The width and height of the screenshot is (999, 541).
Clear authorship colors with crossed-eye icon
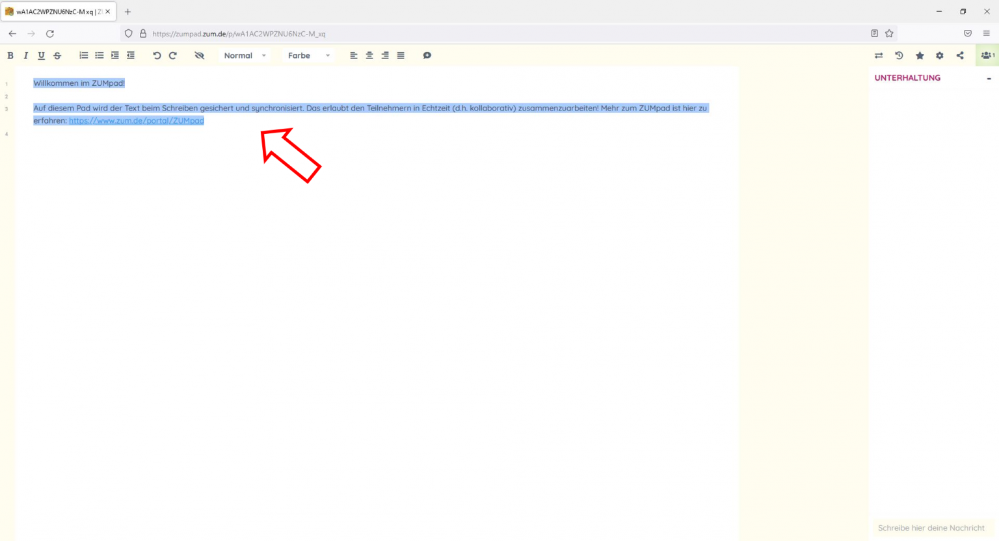point(200,56)
